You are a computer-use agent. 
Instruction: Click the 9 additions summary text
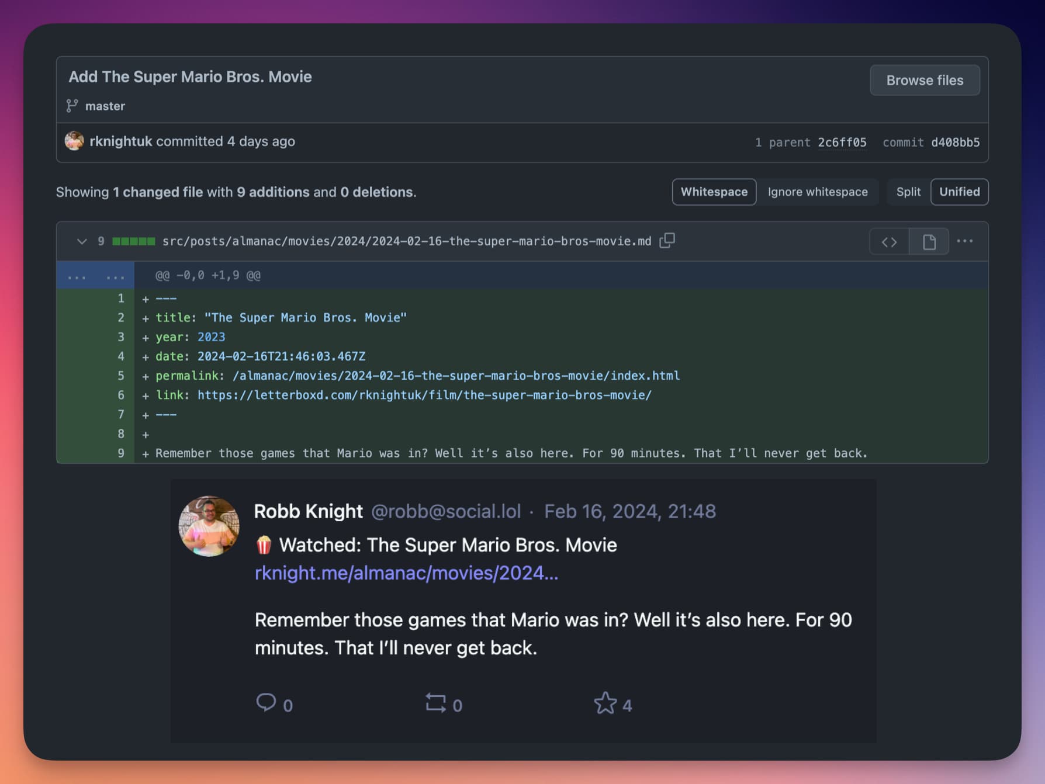(x=273, y=192)
